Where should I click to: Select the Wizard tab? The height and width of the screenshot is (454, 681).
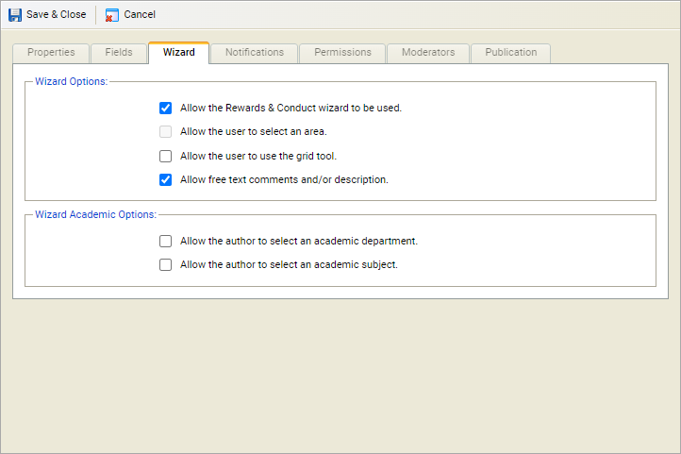(x=179, y=53)
